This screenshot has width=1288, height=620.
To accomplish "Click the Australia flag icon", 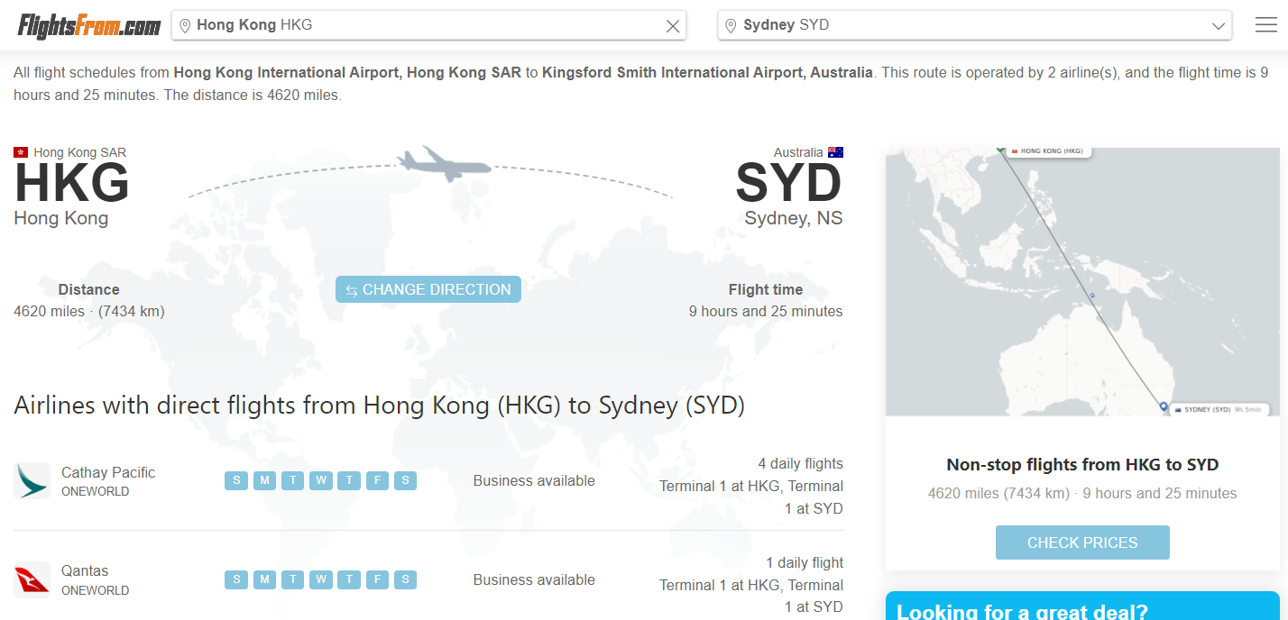I will pyautogui.click(x=835, y=152).
